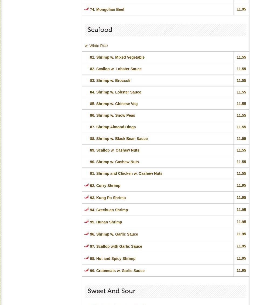The width and height of the screenshot is (257, 305).
Task: Click the 11.95 price for Mongolian Beef
Action: 241,9
